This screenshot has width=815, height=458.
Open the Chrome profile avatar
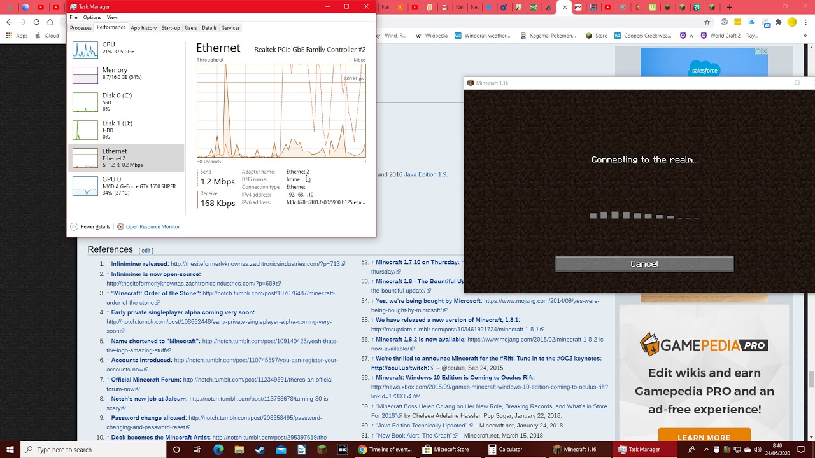point(792,22)
